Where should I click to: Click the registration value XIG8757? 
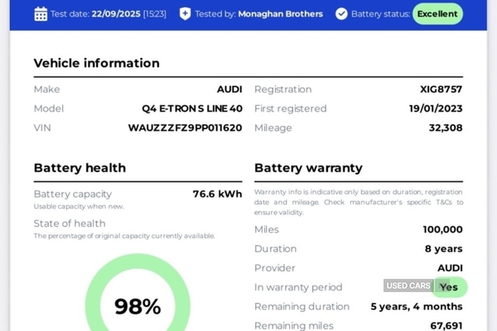point(442,89)
